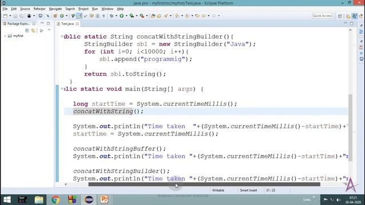Viewport: 365px width, 205px height.
Task: Click the New file wizard icon
Action: click(5, 16)
